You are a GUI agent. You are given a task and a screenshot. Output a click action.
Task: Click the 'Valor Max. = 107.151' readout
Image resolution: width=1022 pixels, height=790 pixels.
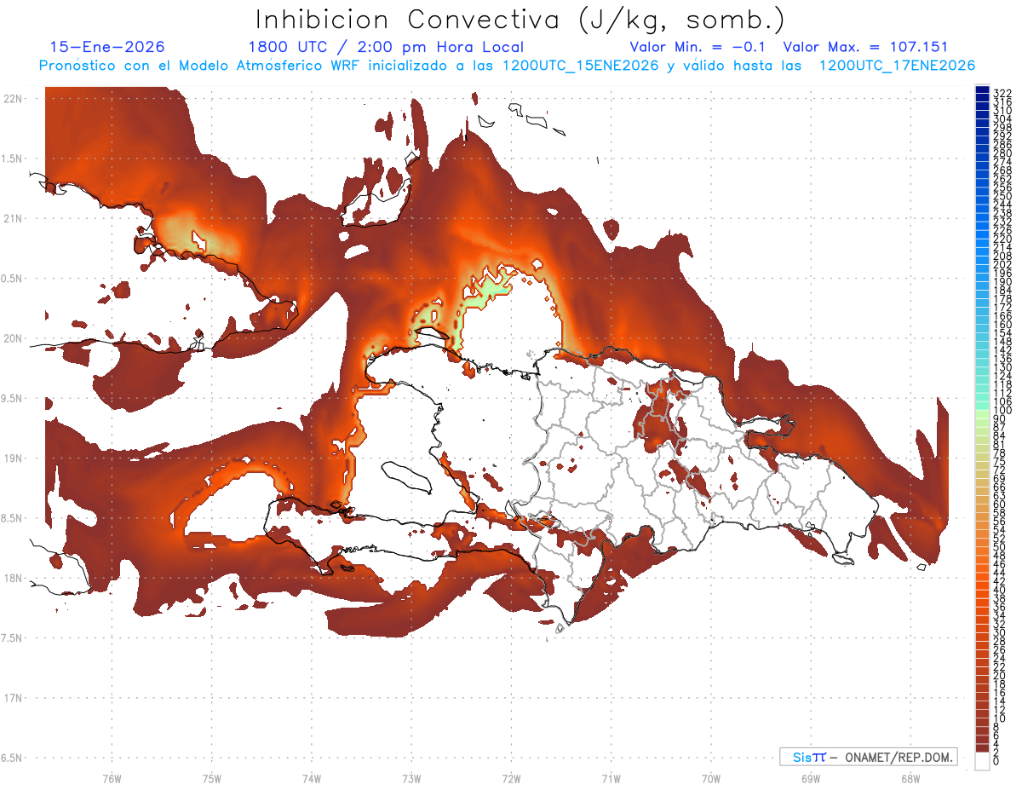click(864, 48)
